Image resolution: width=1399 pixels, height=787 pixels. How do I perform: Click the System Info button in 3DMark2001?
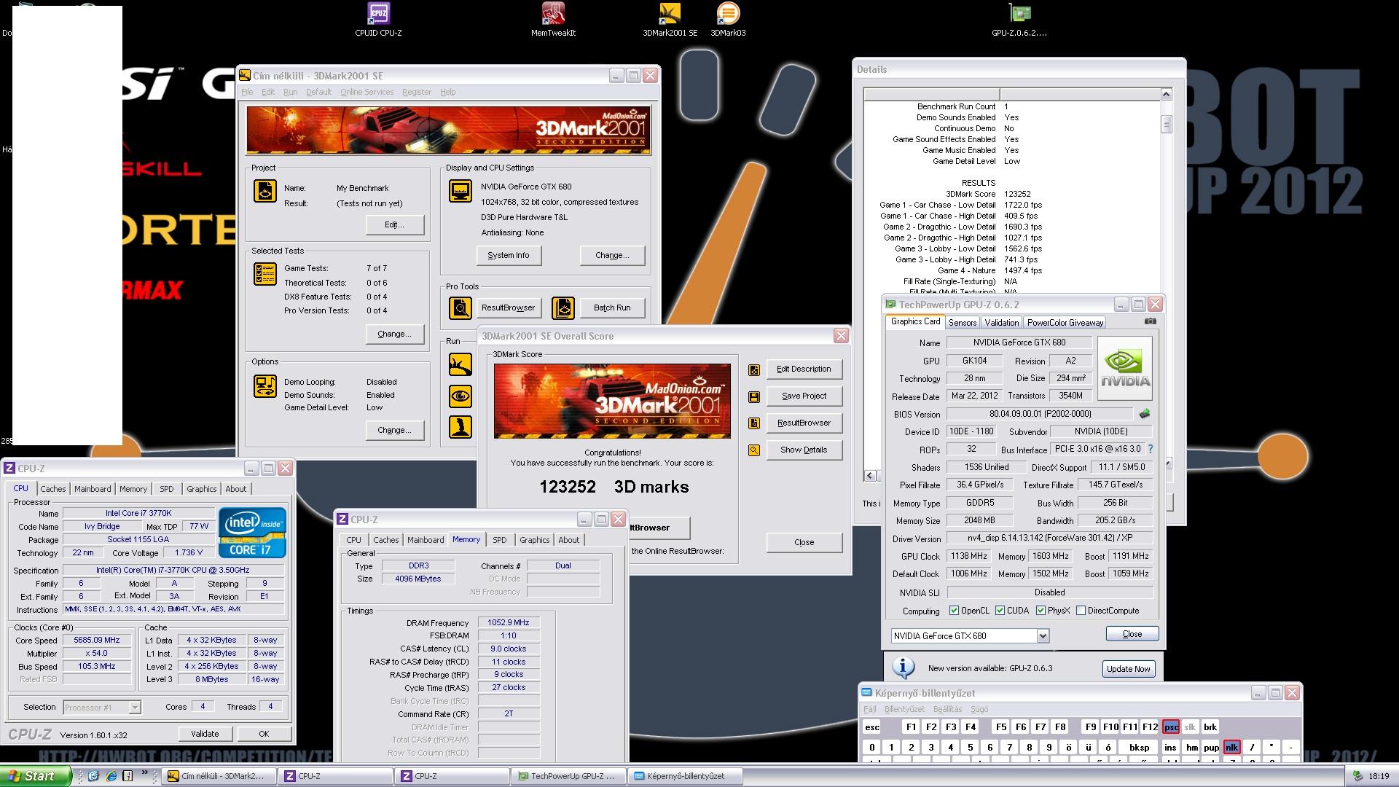(x=509, y=255)
